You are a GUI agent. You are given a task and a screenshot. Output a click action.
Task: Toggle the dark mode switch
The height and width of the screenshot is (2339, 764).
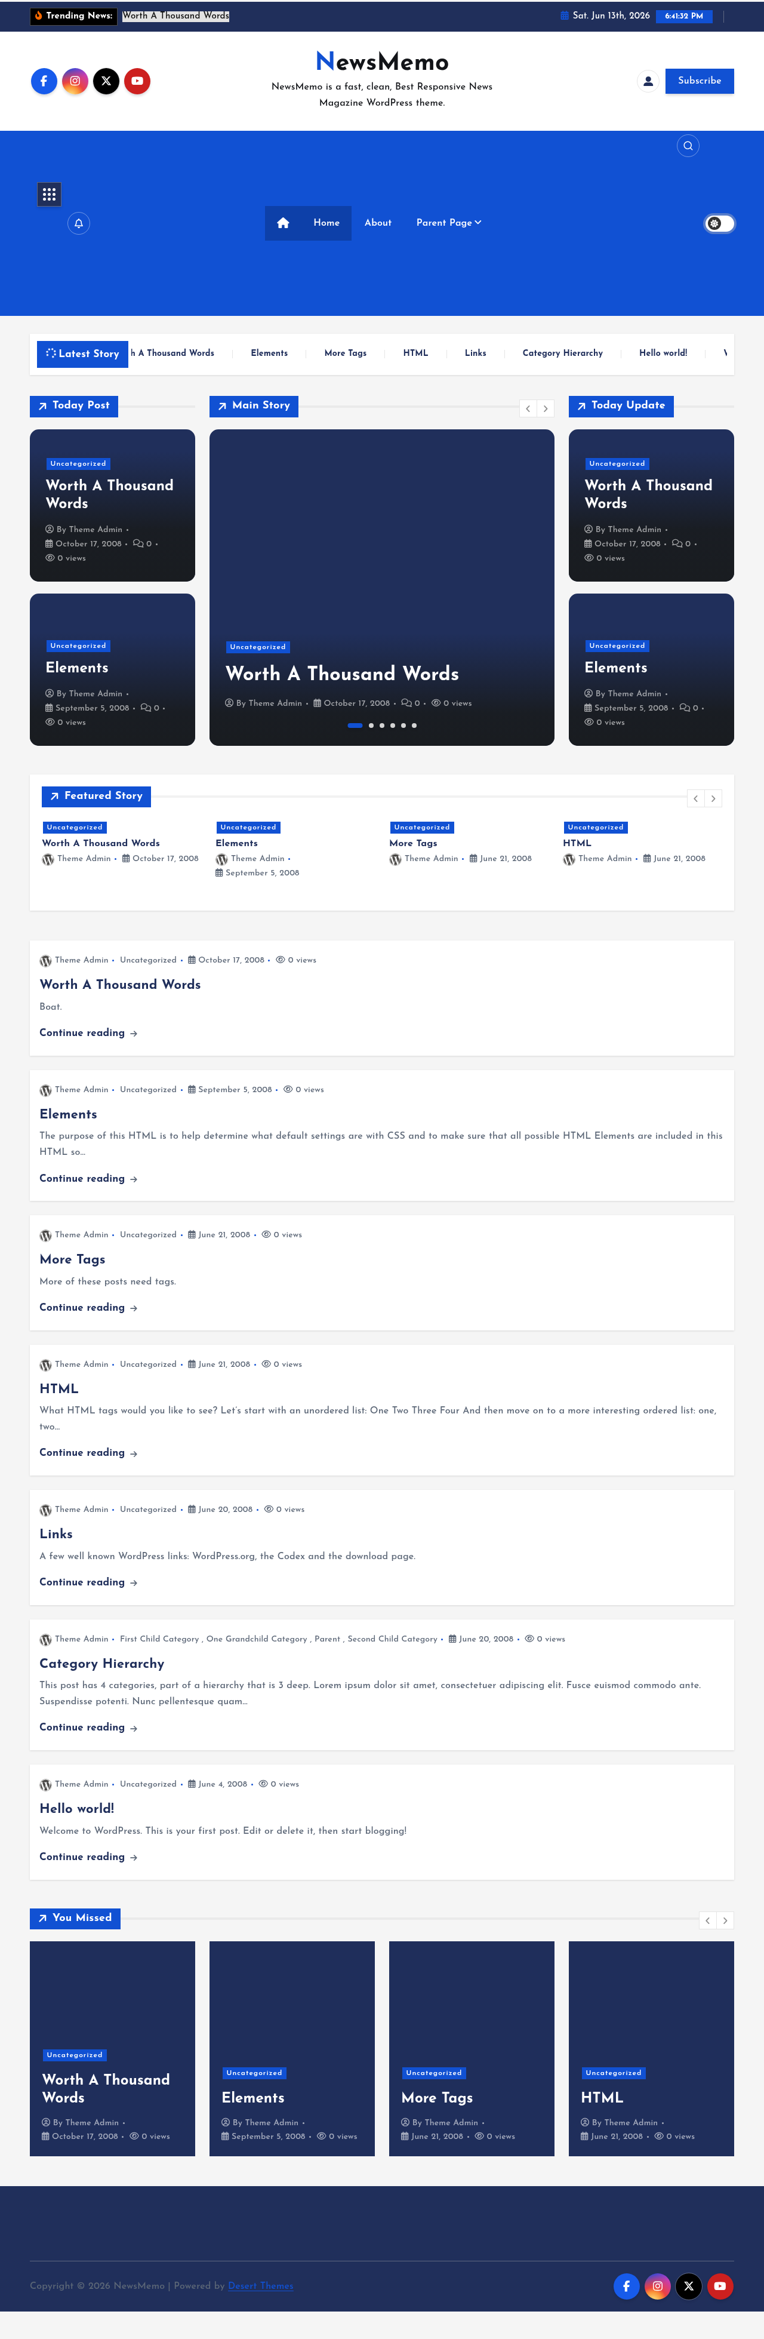point(720,223)
